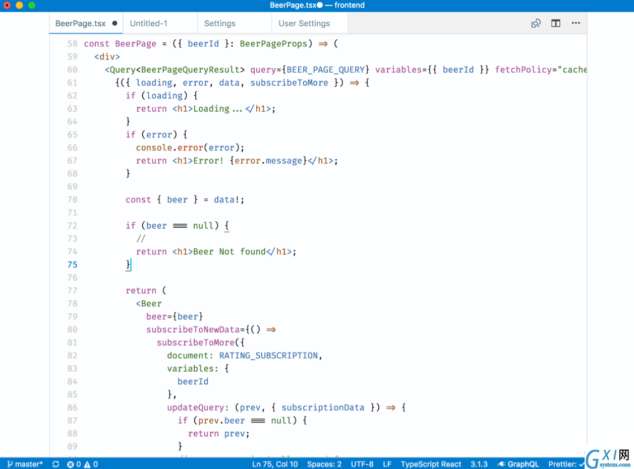Change indentation via Spaces: 2
The width and height of the screenshot is (634, 469).
tap(324, 464)
